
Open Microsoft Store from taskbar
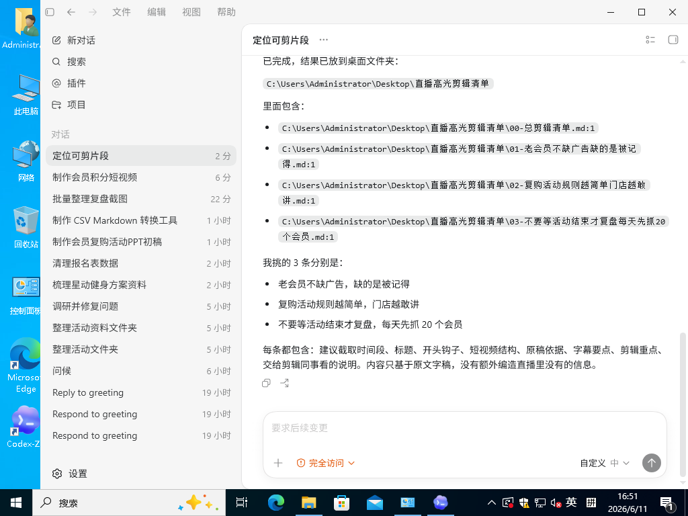(342, 503)
